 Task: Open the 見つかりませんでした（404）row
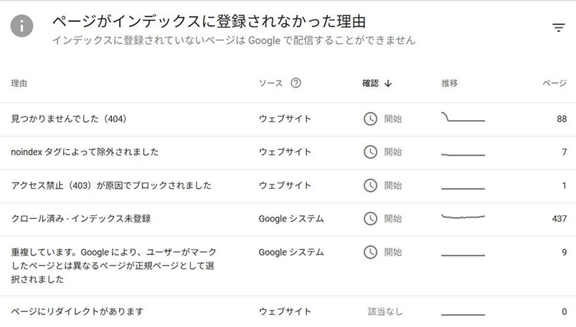coord(70,119)
